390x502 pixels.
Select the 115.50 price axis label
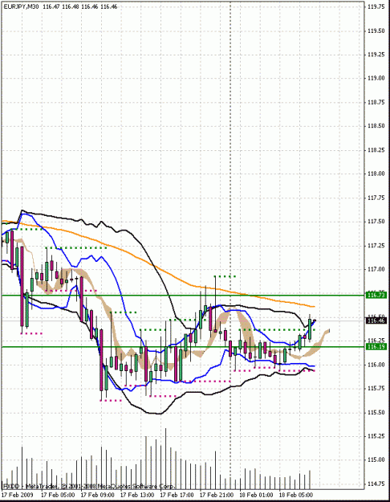(x=376, y=412)
